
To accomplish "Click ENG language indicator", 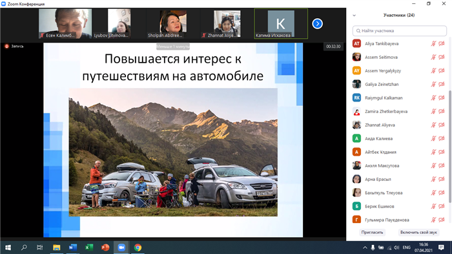I will tap(406, 248).
